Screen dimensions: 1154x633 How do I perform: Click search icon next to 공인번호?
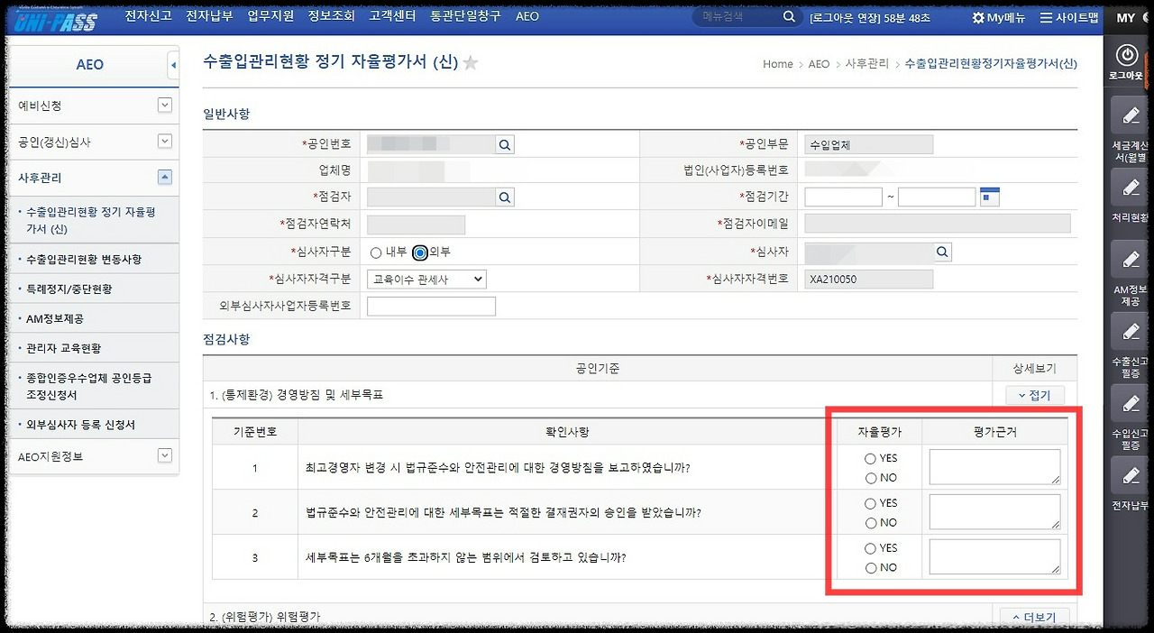click(x=505, y=143)
